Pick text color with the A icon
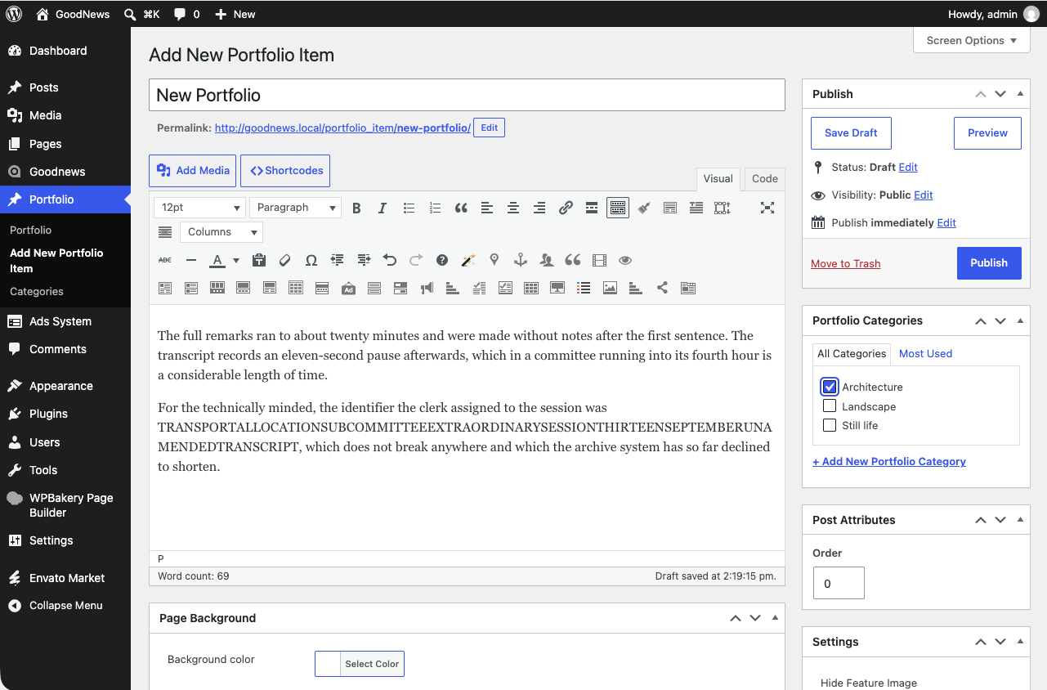 tap(217, 261)
